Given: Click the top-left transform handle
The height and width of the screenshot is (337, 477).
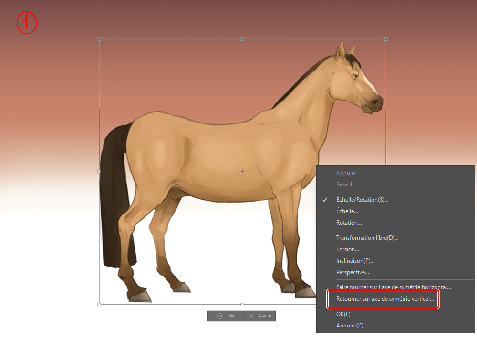Looking at the screenshot, I should pyautogui.click(x=99, y=39).
